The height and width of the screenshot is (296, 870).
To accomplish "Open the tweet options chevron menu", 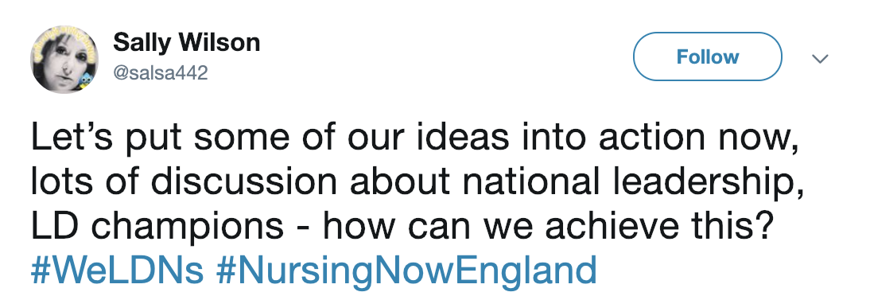I will coord(820,58).
